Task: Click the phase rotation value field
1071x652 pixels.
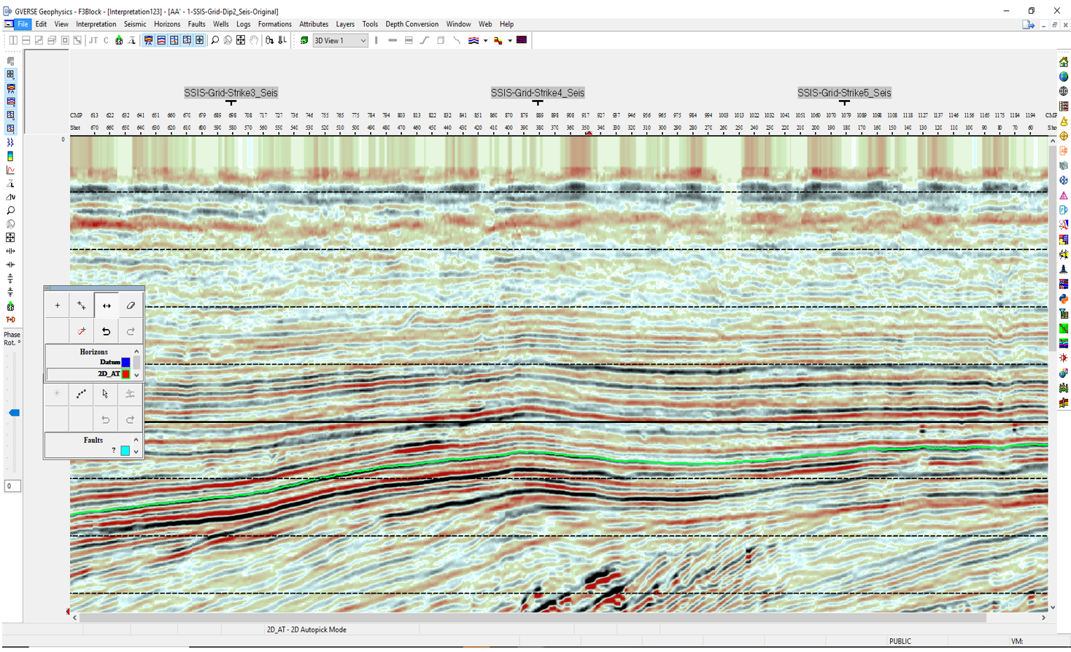Action: click(x=12, y=486)
